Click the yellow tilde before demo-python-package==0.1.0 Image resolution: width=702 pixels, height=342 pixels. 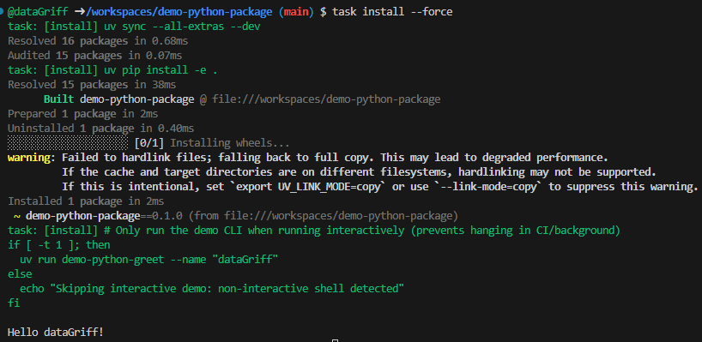click(x=17, y=216)
